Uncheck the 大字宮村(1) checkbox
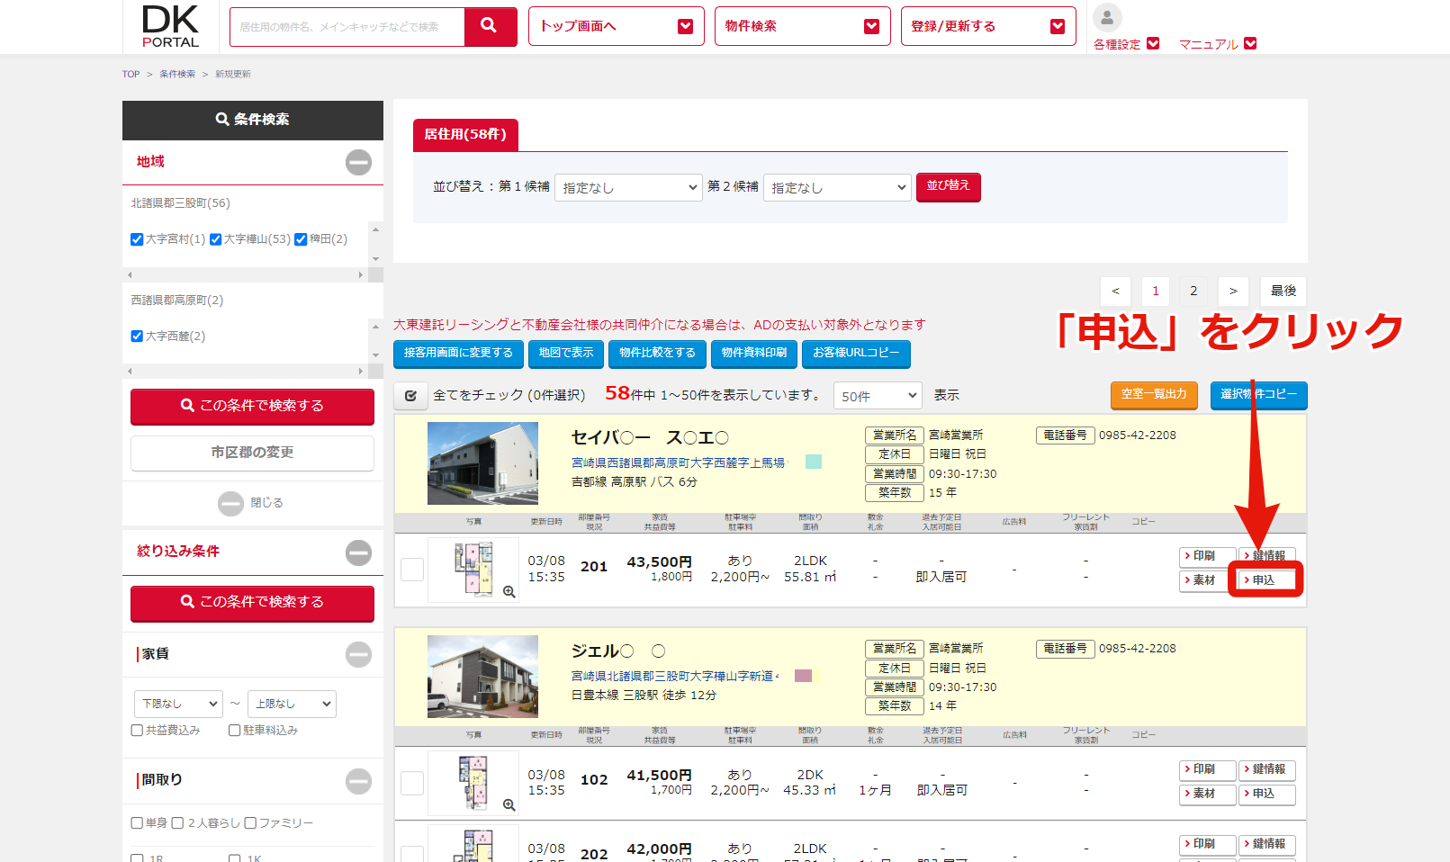This screenshot has height=862, width=1450. pos(137,239)
